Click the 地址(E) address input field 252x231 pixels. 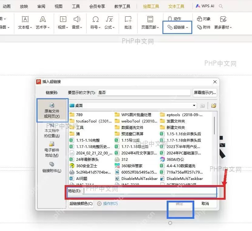pyautogui.click(x=150, y=191)
